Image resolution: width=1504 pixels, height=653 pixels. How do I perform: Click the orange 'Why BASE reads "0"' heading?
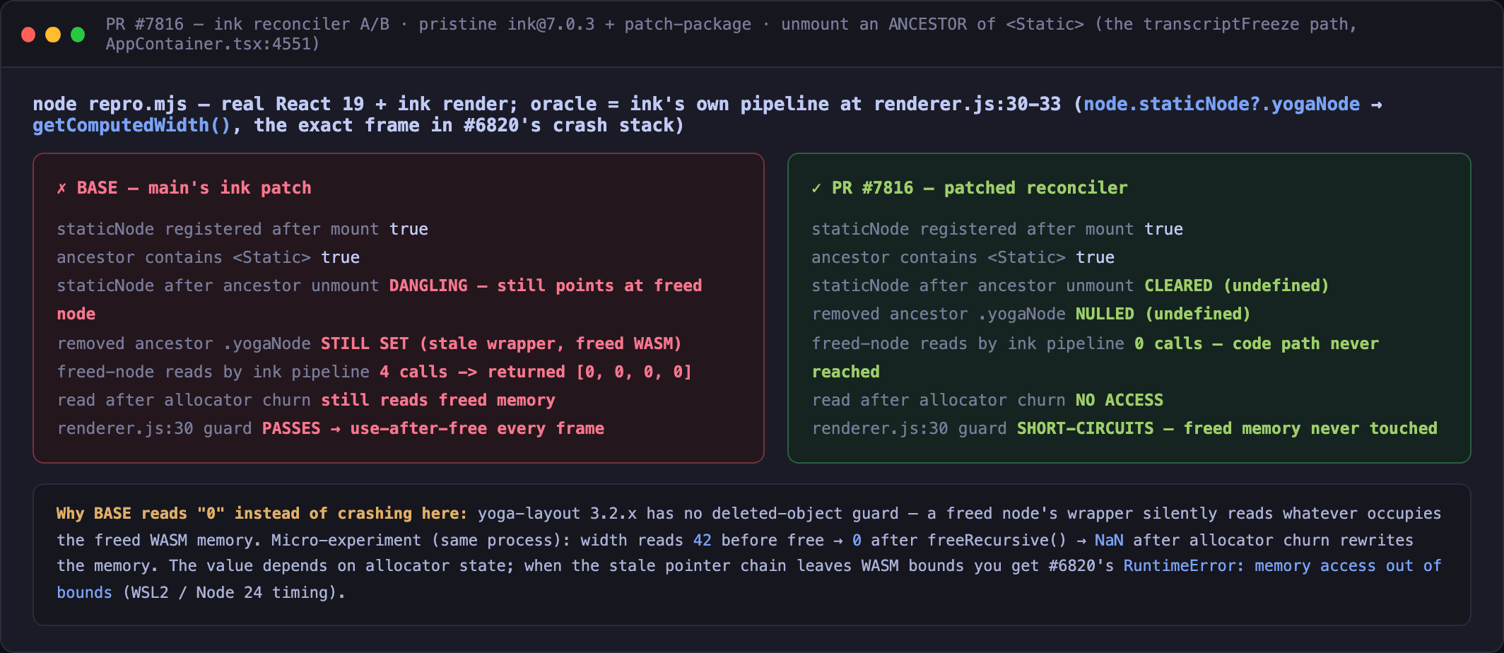point(262,513)
